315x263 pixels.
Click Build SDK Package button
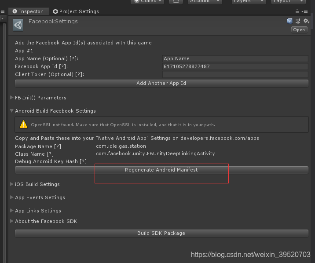click(161, 233)
